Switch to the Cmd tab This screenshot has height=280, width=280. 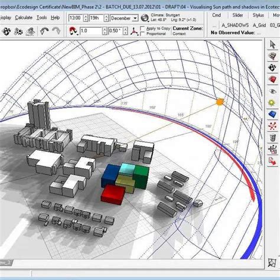(x=216, y=15)
